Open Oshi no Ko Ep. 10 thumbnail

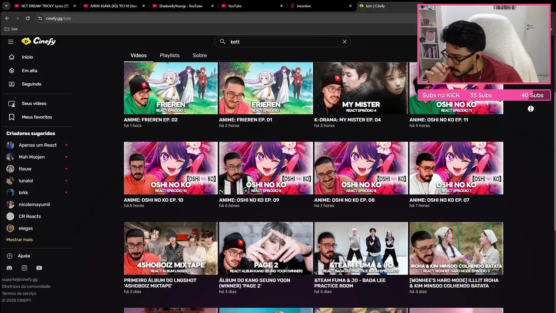coord(171,168)
